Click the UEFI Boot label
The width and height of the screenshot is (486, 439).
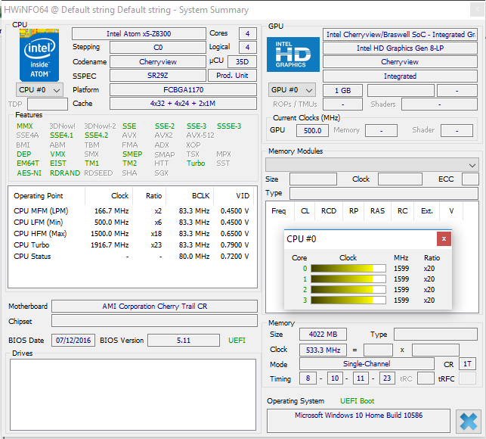click(357, 401)
